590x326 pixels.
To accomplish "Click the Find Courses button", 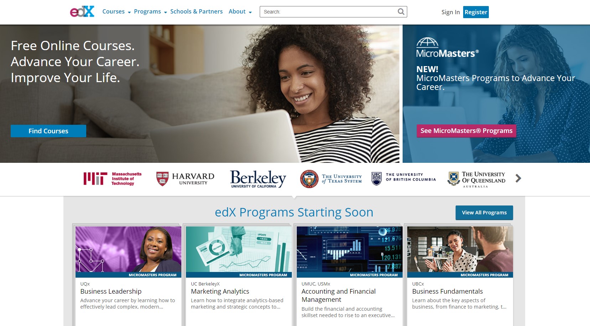I will (48, 131).
